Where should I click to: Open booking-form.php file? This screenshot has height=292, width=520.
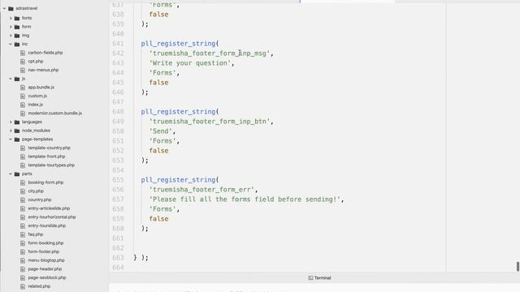click(x=45, y=182)
